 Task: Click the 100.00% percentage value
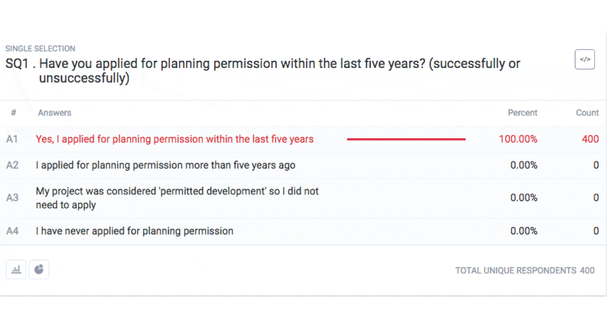point(518,139)
